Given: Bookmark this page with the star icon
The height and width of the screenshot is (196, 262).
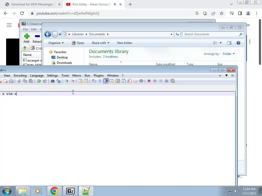Looking at the screenshot, I should pos(222,13).
